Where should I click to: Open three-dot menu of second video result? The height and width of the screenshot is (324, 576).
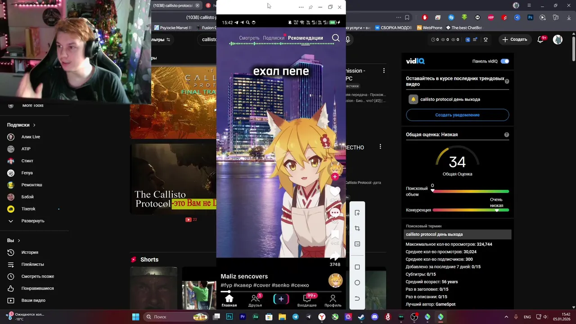click(380, 147)
